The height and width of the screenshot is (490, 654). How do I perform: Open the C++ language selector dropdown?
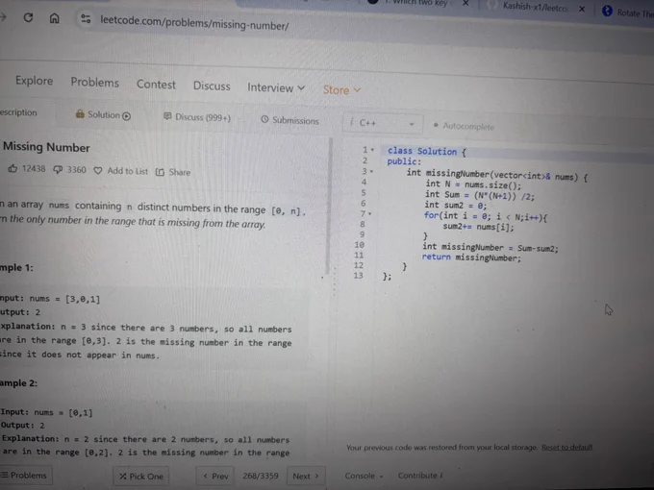coord(383,123)
